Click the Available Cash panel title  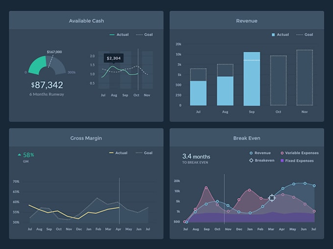(86, 21)
